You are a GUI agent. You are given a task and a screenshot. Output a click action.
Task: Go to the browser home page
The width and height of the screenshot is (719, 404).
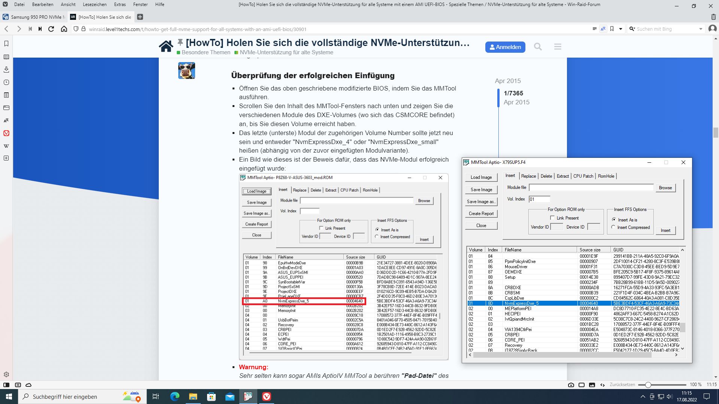pos(64,29)
